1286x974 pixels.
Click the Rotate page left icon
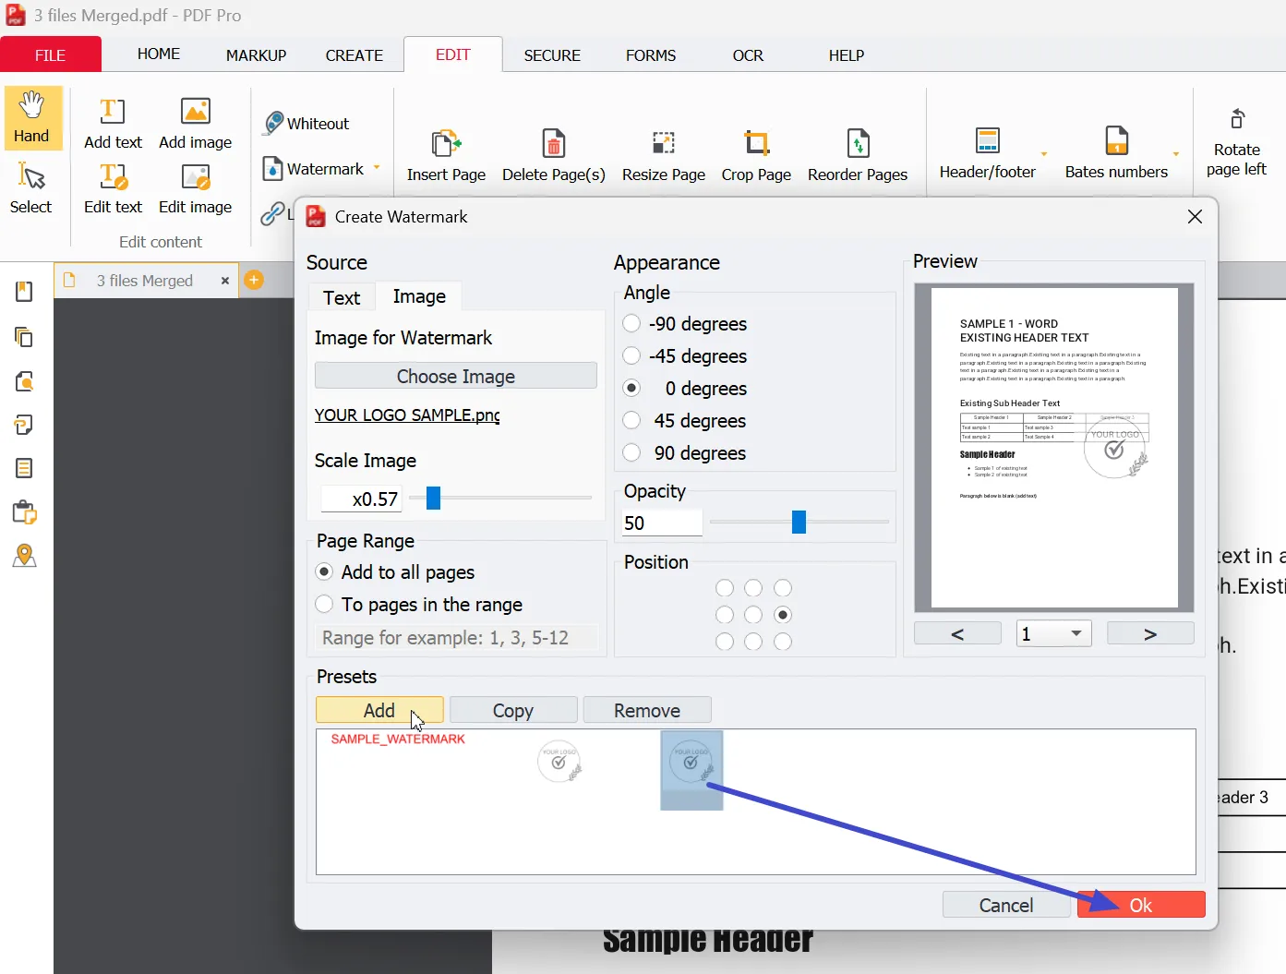coord(1237,119)
